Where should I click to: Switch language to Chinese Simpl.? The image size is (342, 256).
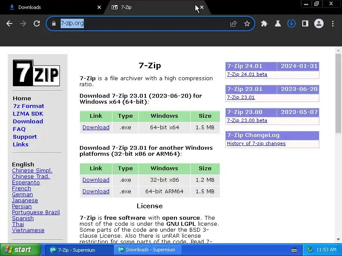click(32, 170)
